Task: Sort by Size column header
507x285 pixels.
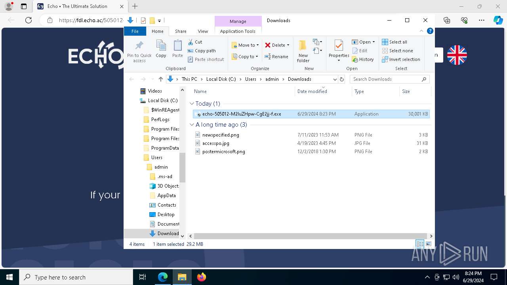Action: coord(414,91)
